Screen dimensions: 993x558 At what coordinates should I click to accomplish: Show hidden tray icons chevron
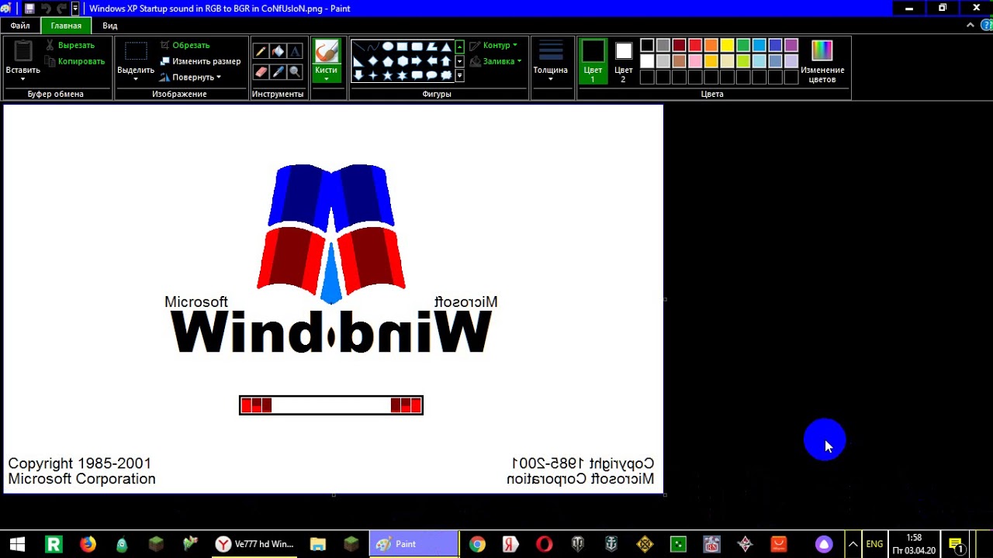853,544
